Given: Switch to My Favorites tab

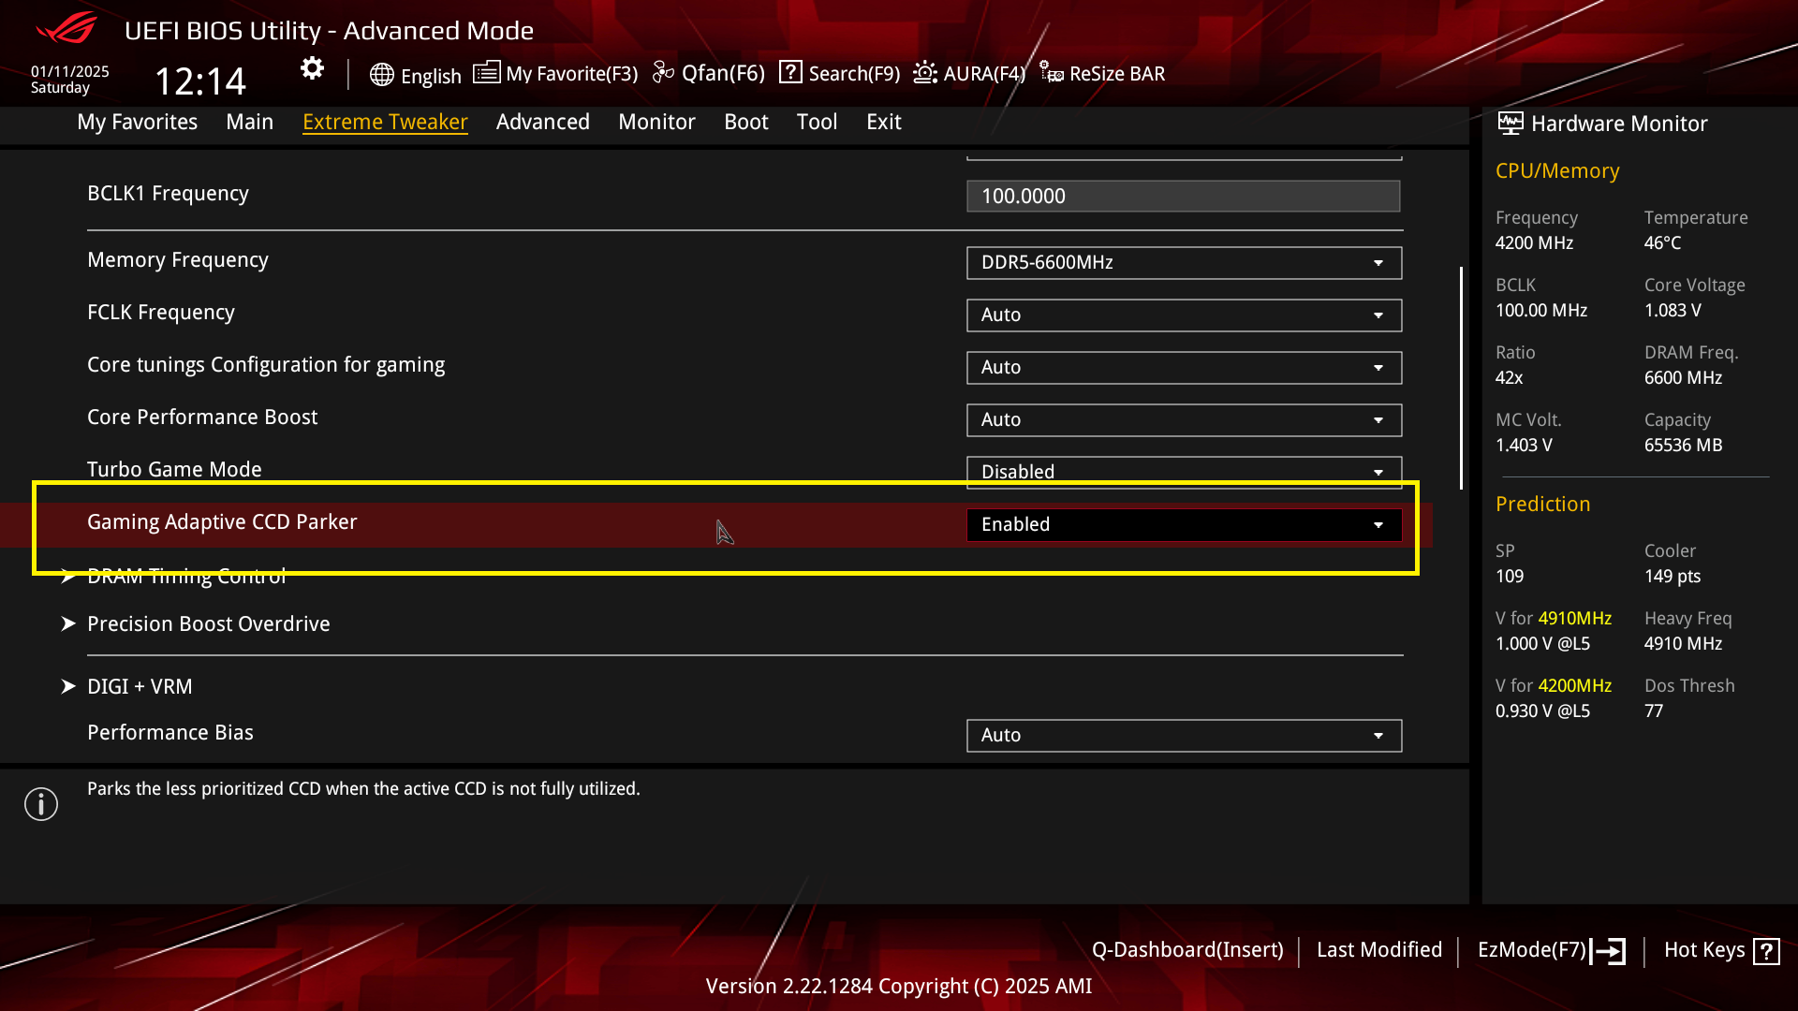Looking at the screenshot, I should [138, 122].
